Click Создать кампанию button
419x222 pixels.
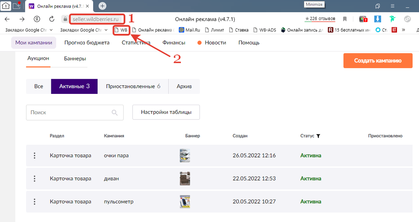point(378,61)
